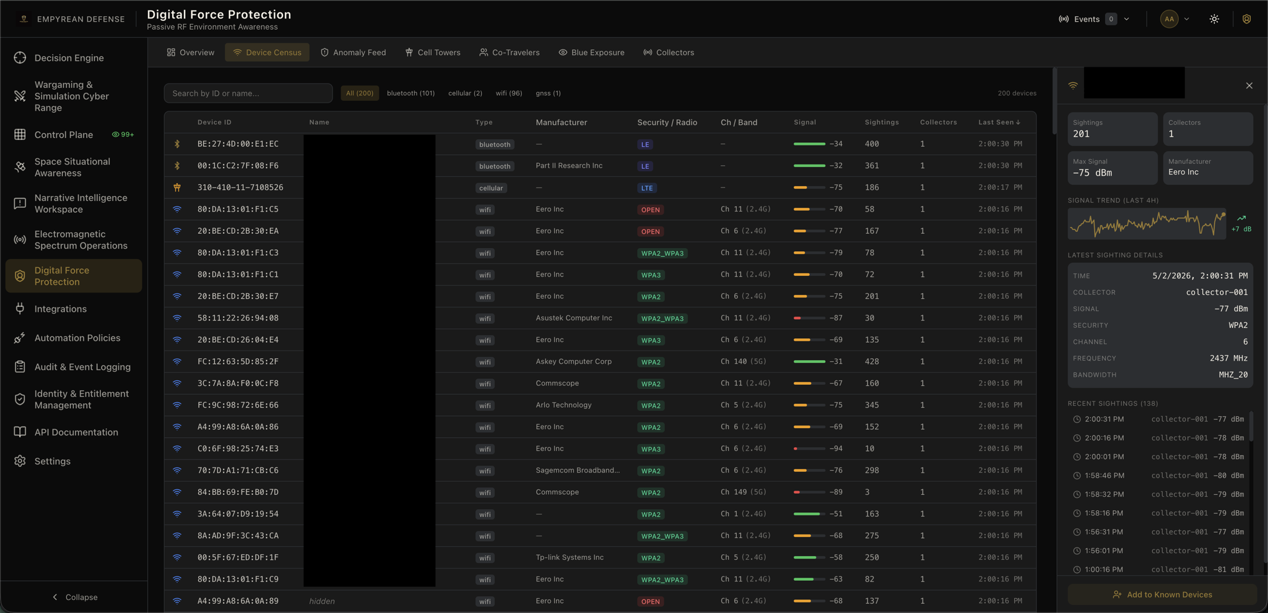Click recent sightings list scrollbar
The height and width of the screenshot is (613, 1268).
click(x=1251, y=427)
